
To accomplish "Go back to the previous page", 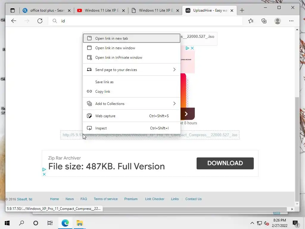I will [x=14, y=21].
